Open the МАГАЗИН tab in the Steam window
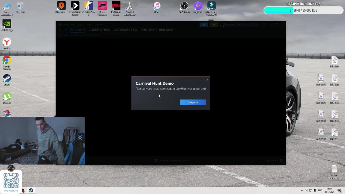Screen dimensions: 345x194 pyautogui.click(x=77, y=30)
